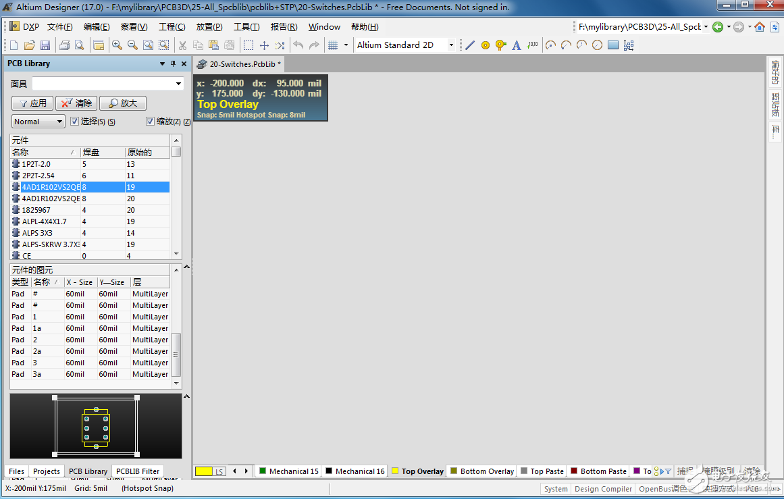Viewport: 784px width, 499px height.
Task: Click the Design Compiler status button
Action: [x=603, y=488]
